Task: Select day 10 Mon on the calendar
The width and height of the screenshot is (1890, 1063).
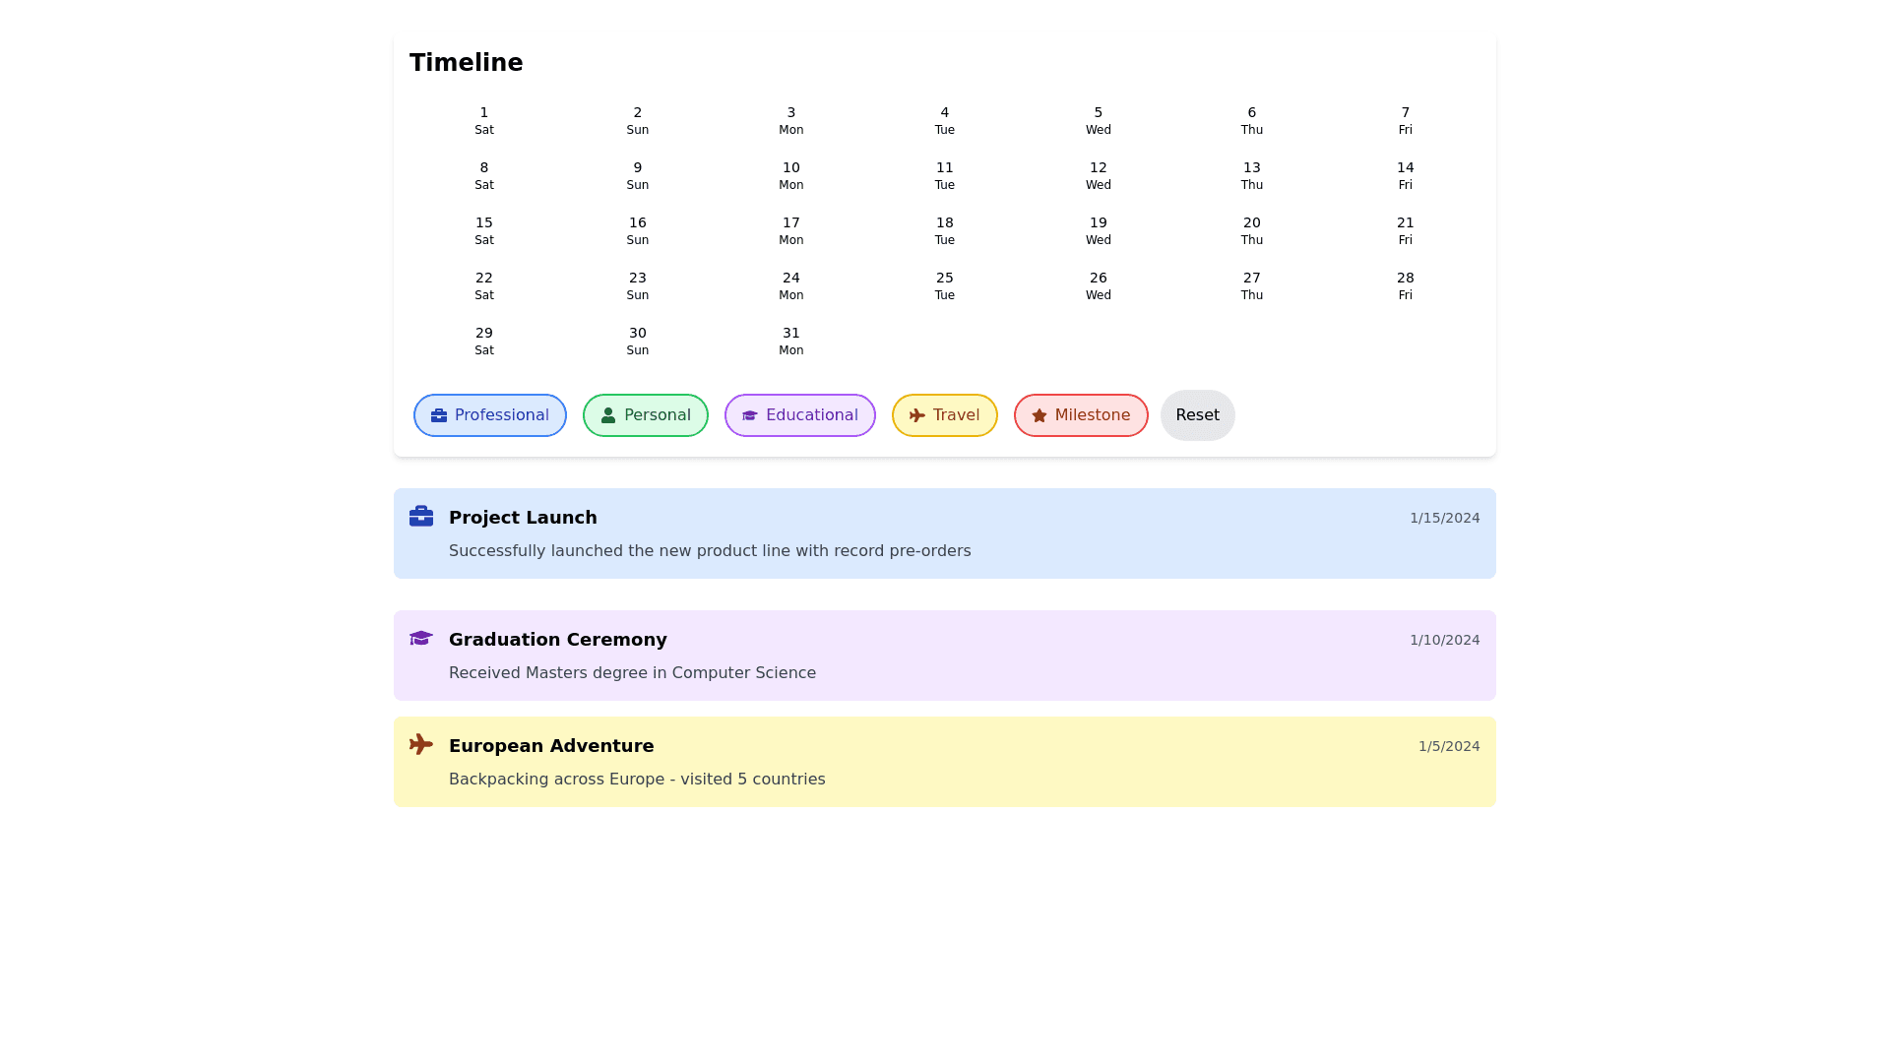Action: [791, 175]
